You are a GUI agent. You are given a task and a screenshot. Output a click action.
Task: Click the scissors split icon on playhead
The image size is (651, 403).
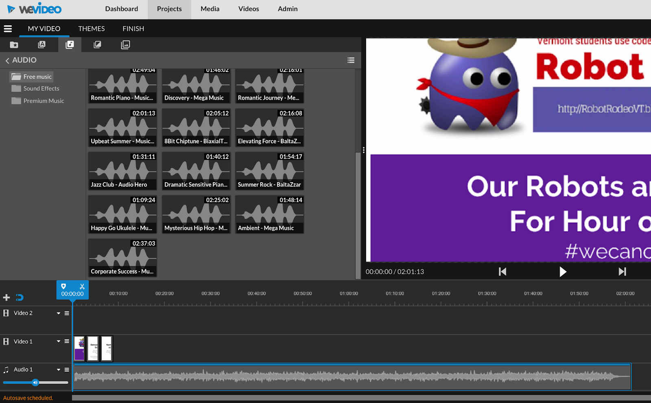coord(82,287)
